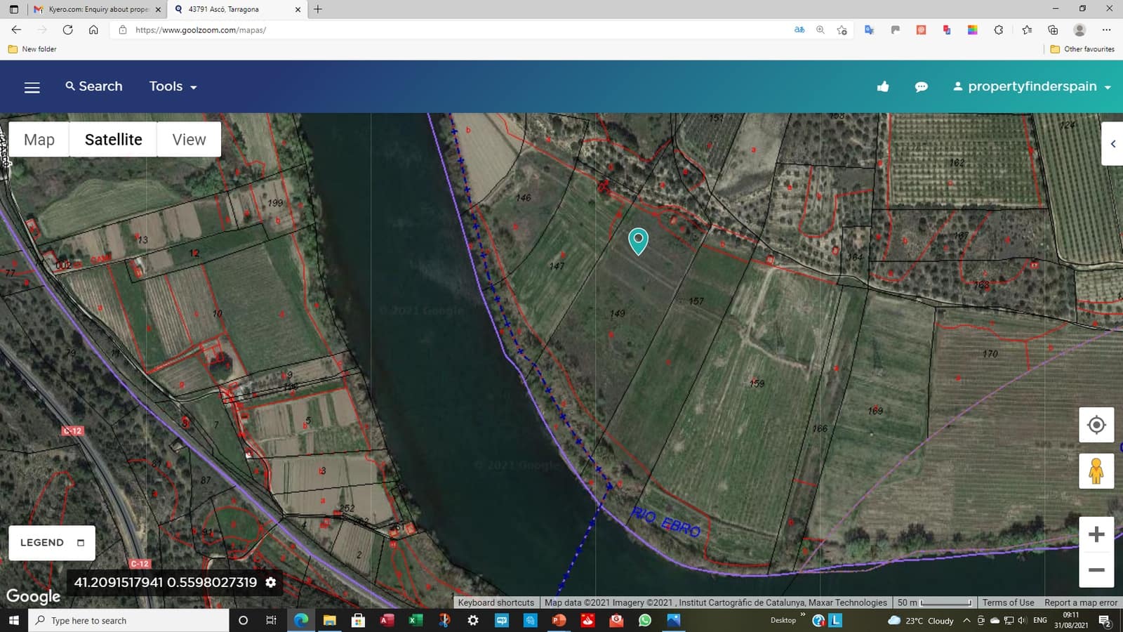This screenshot has height=632, width=1123.
Task: Switch to Kyero.com Enquiry browser tab
Action: point(97,9)
